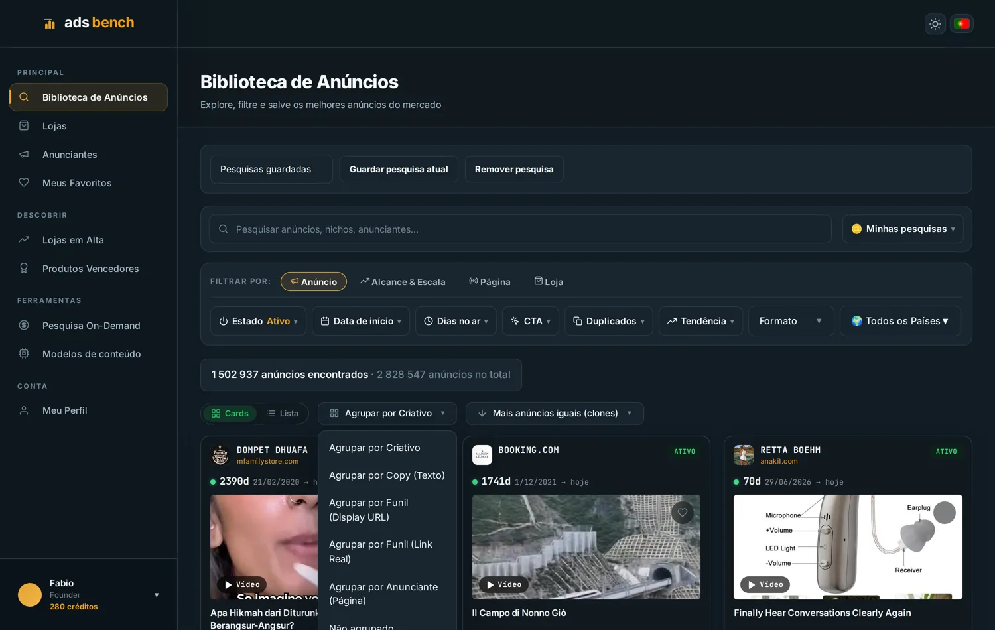995x630 pixels.
Task: Click the Il Campo di Nonno Giò title
Action: pos(519,613)
